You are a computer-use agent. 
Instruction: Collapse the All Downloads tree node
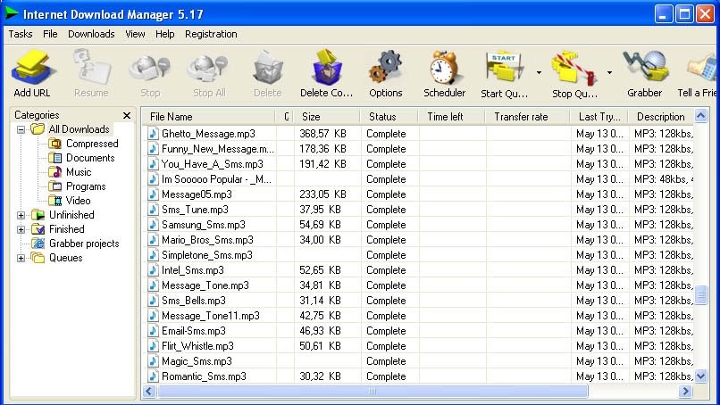click(x=21, y=129)
